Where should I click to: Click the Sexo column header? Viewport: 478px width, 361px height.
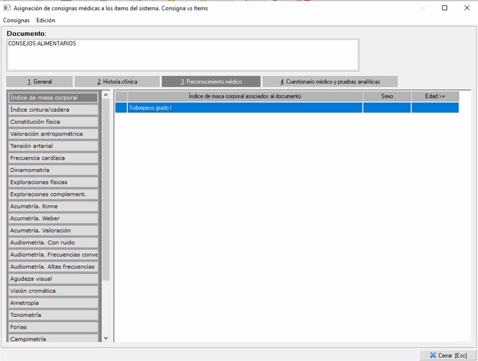click(387, 96)
